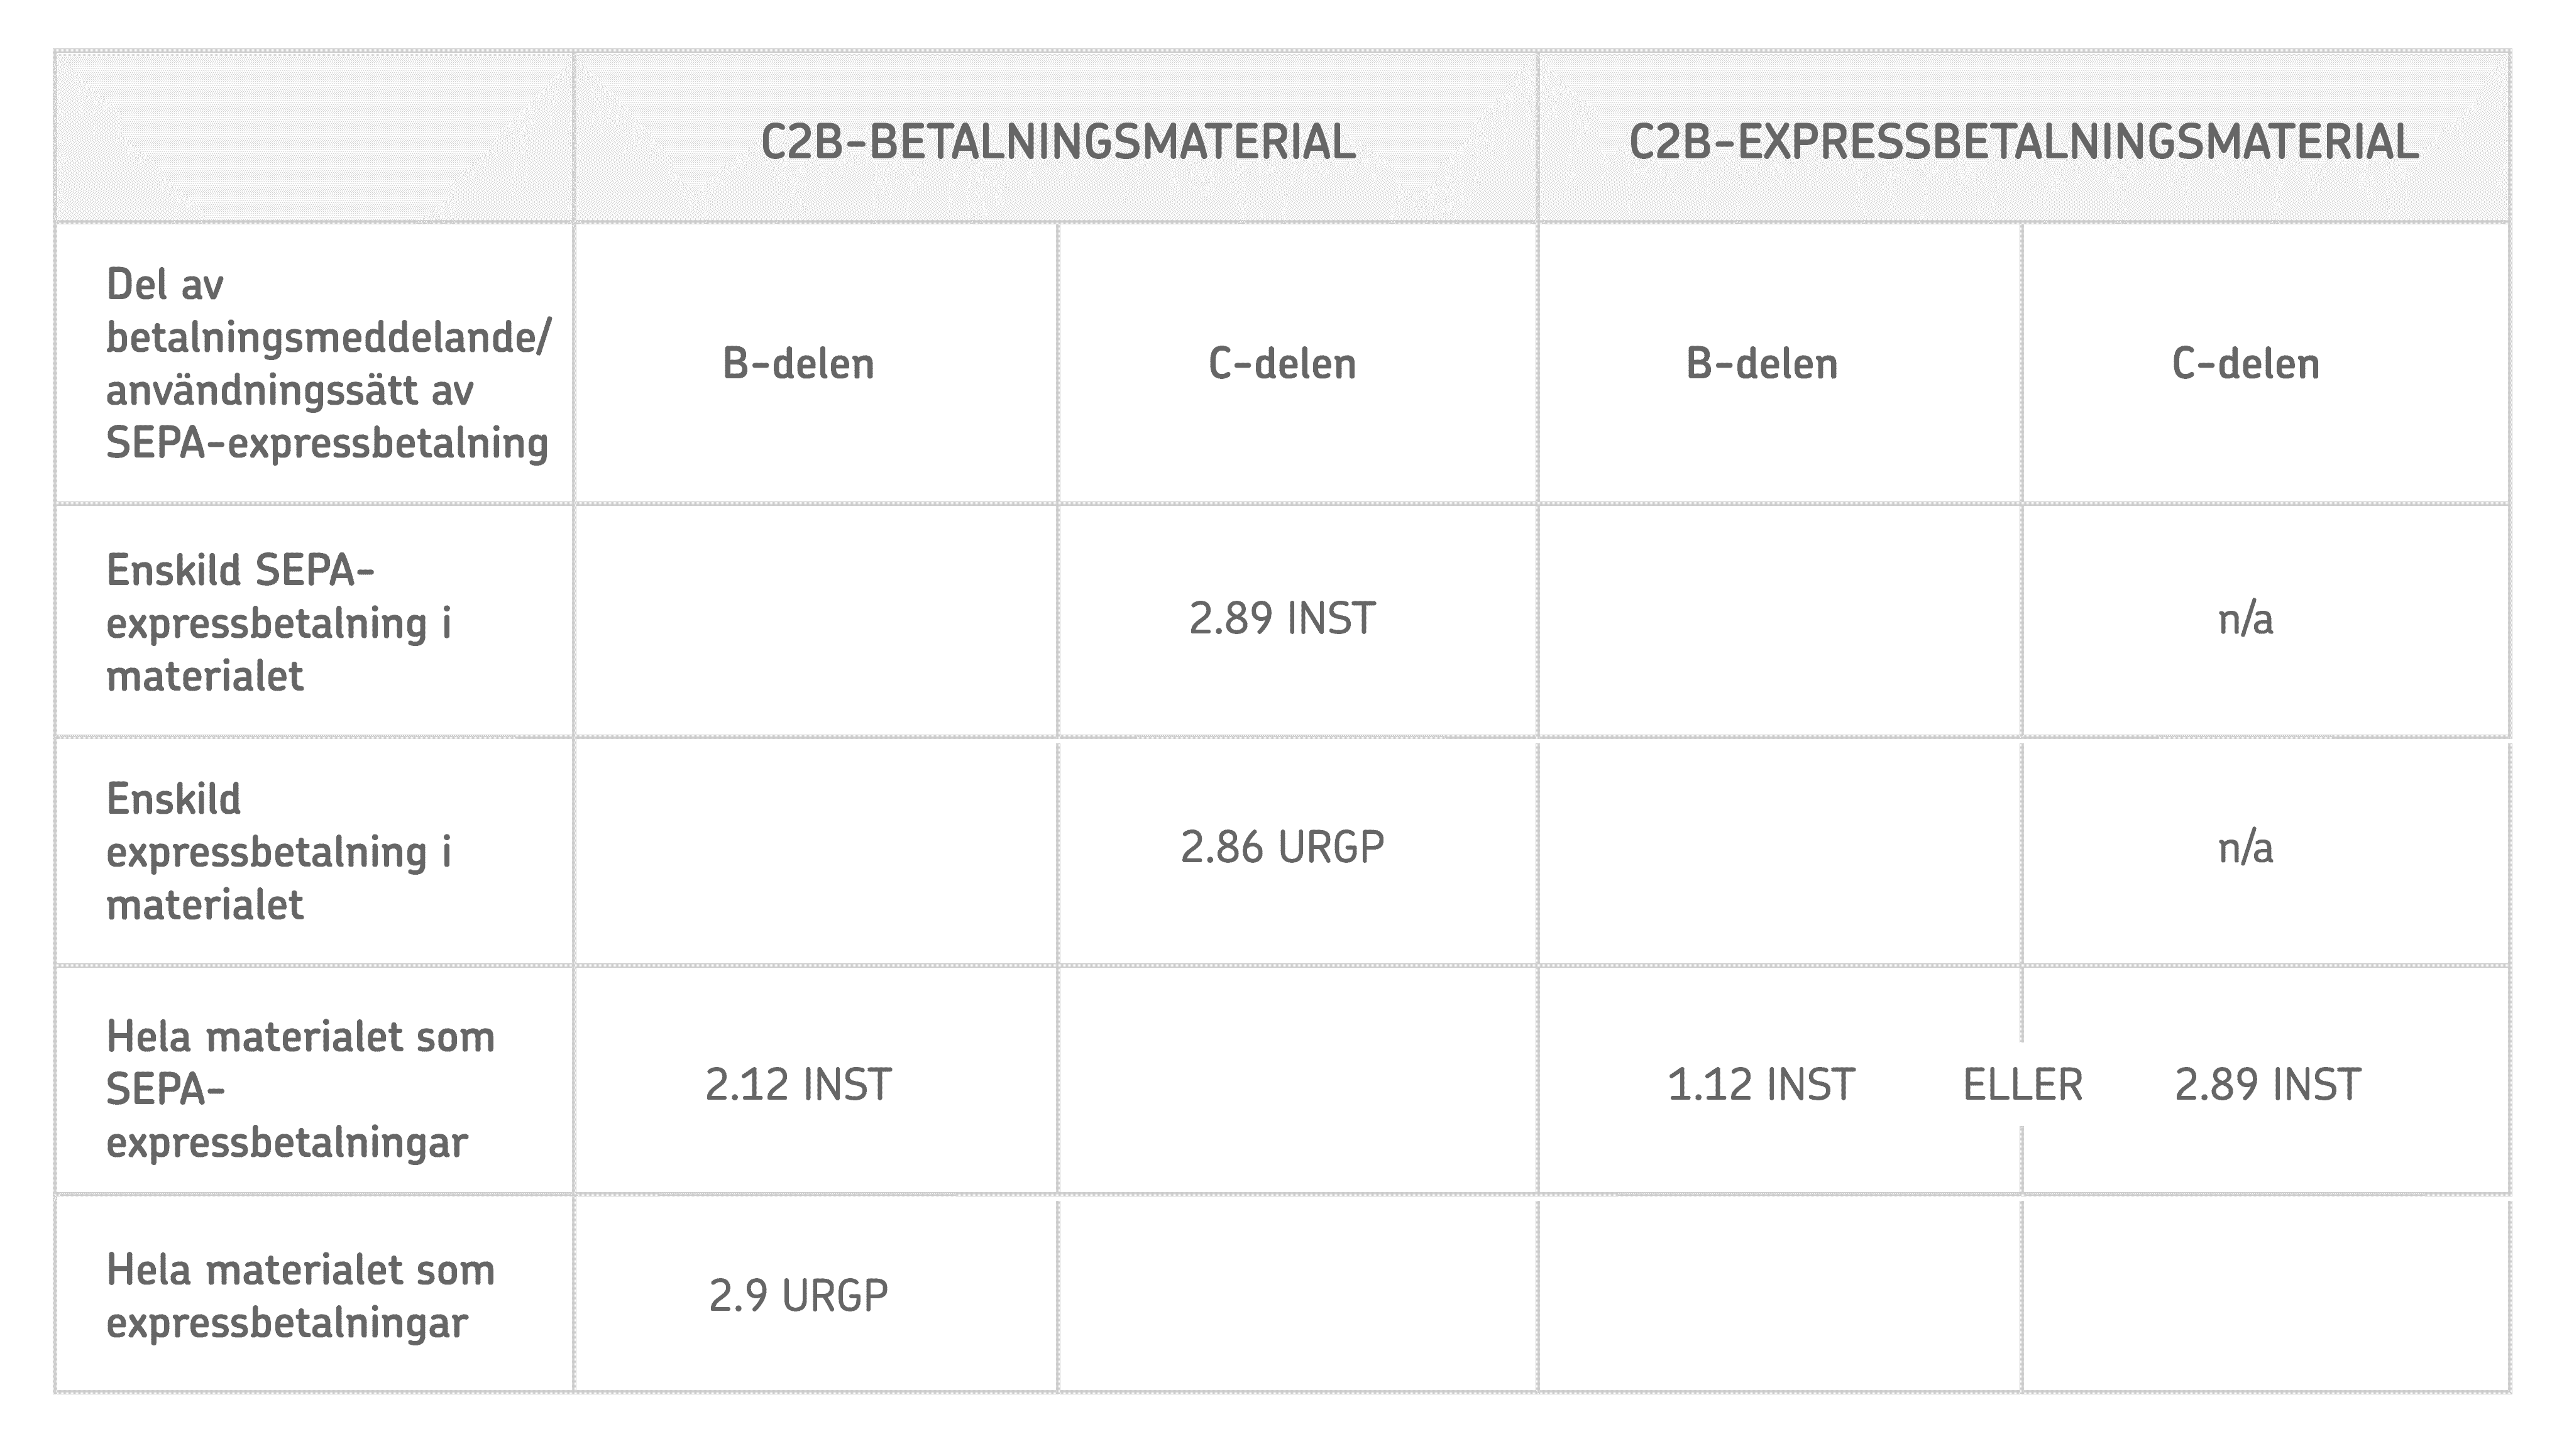The width and height of the screenshot is (2574, 1456).
Task: Select the 'Enskild expressbetalning i materialet' label
Action: [x=279, y=852]
